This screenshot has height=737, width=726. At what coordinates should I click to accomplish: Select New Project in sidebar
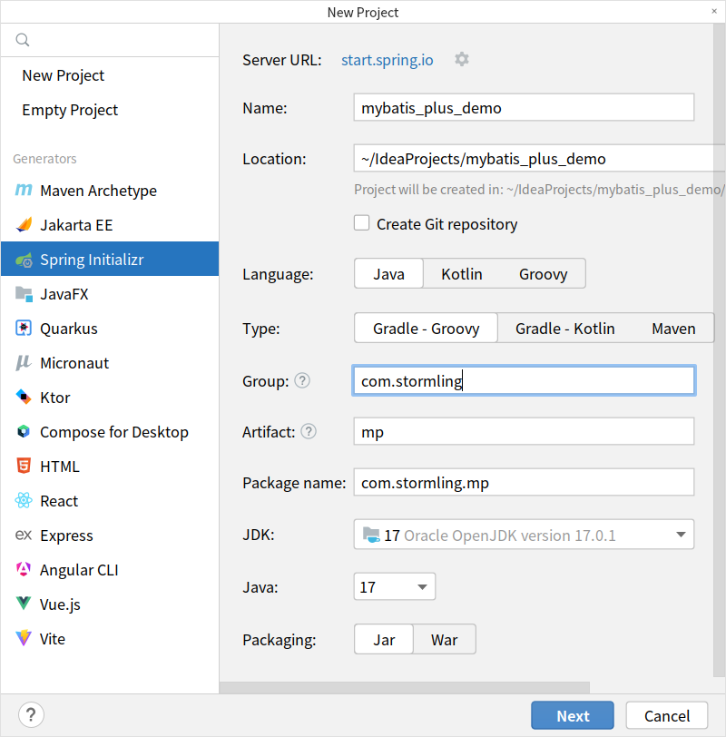point(110,75)
